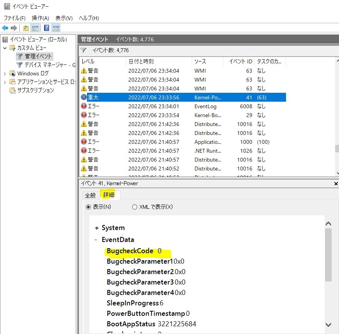Screen dimensions: 339x334
Task: Toggle the action pane toolbar icon
Action: click(x=56, y=28)
